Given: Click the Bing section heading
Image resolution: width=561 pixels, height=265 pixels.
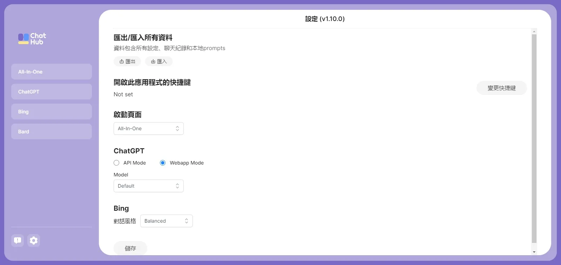Looking at the screenshot, I should coord(121,208).
